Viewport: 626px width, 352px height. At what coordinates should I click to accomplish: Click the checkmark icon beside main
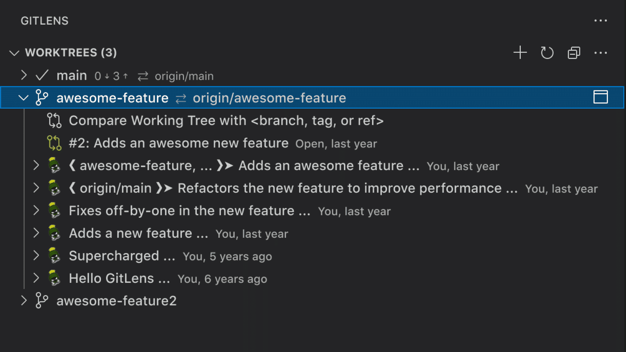pyautogui.click(x=42, y=75)
